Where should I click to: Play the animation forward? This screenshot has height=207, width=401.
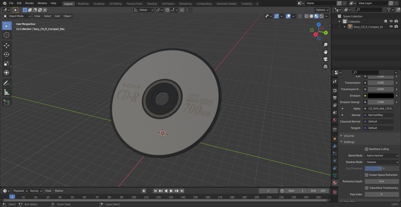tap(171, 191)
